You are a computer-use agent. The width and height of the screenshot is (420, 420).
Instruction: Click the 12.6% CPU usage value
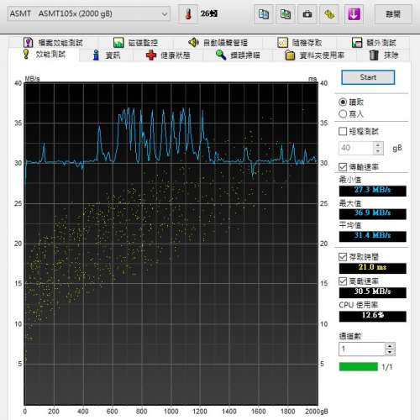[x=372, y=317]
